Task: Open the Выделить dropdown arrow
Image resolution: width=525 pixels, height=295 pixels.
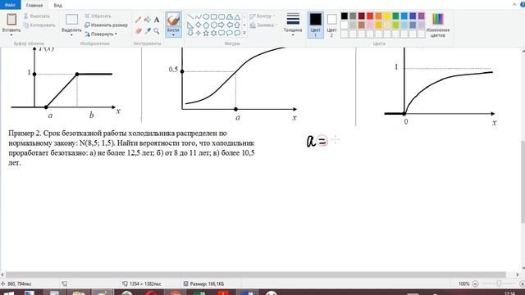Action: click(x=71, y=35)
